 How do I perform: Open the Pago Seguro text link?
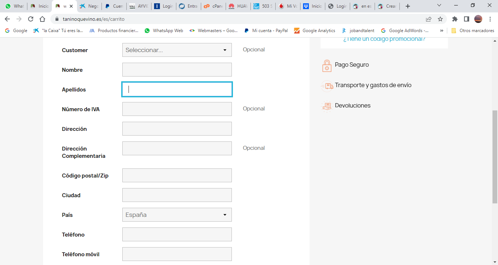[352, 65]
